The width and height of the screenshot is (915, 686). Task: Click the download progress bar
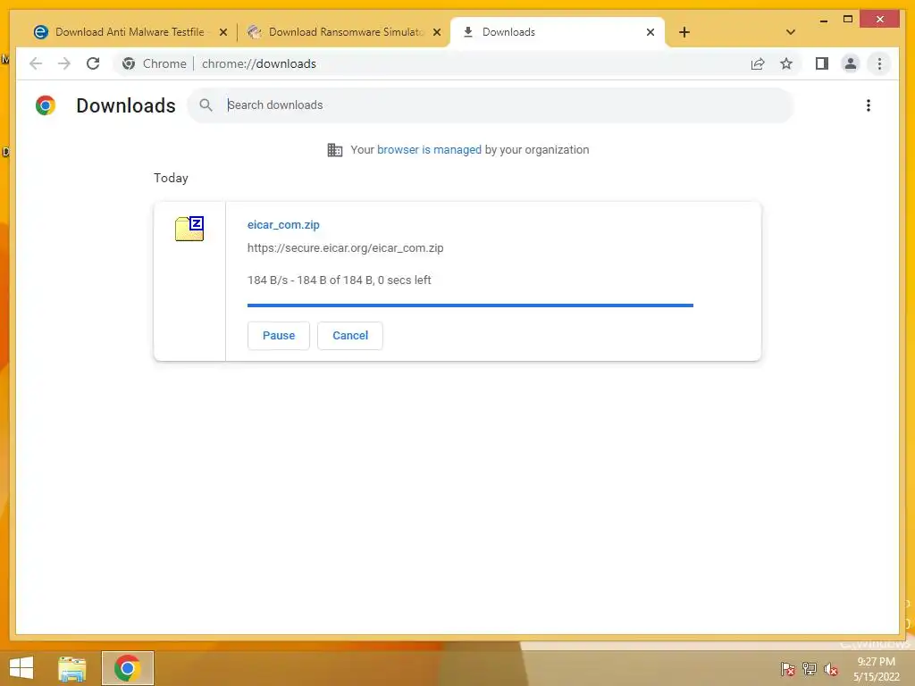click(x=470, y=305)
